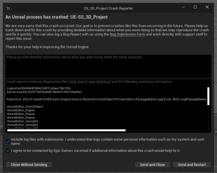Click the include log files label text
The image size is (217, 173).
click(x=108, y=141)
